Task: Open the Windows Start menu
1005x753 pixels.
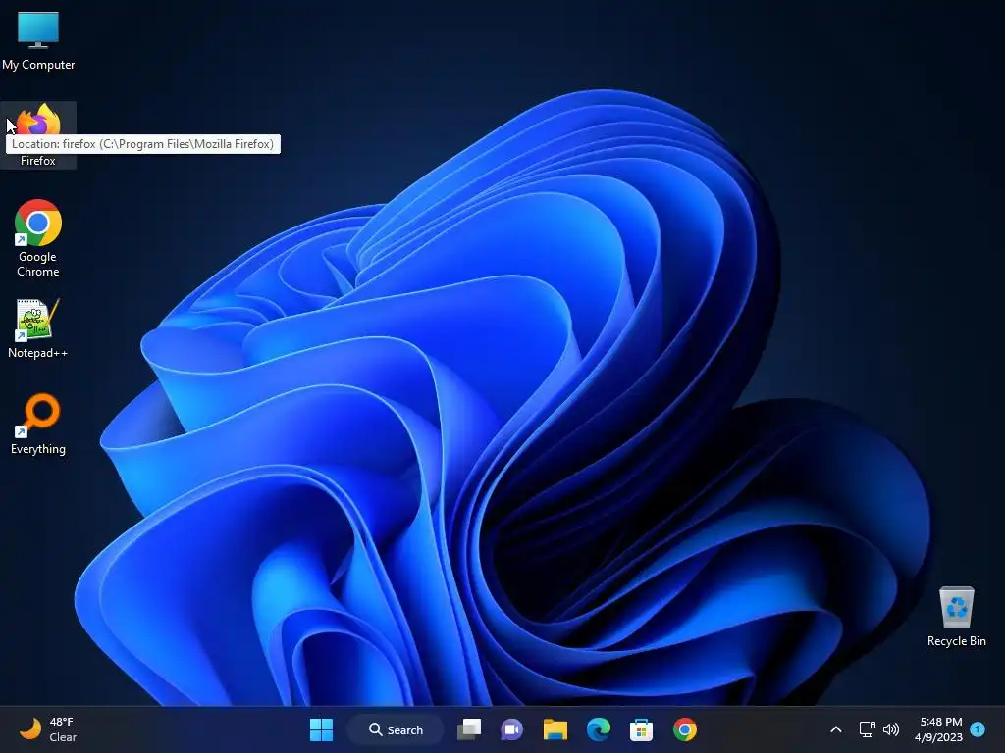Action: (x=321, y=729)
